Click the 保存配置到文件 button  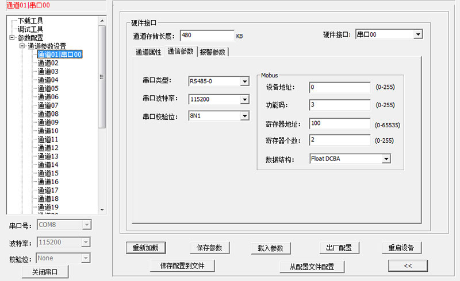182,266
